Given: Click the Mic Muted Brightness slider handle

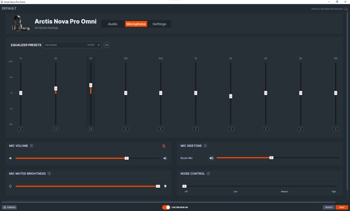Looking at the screenshot, I should (x=158, y=186).
